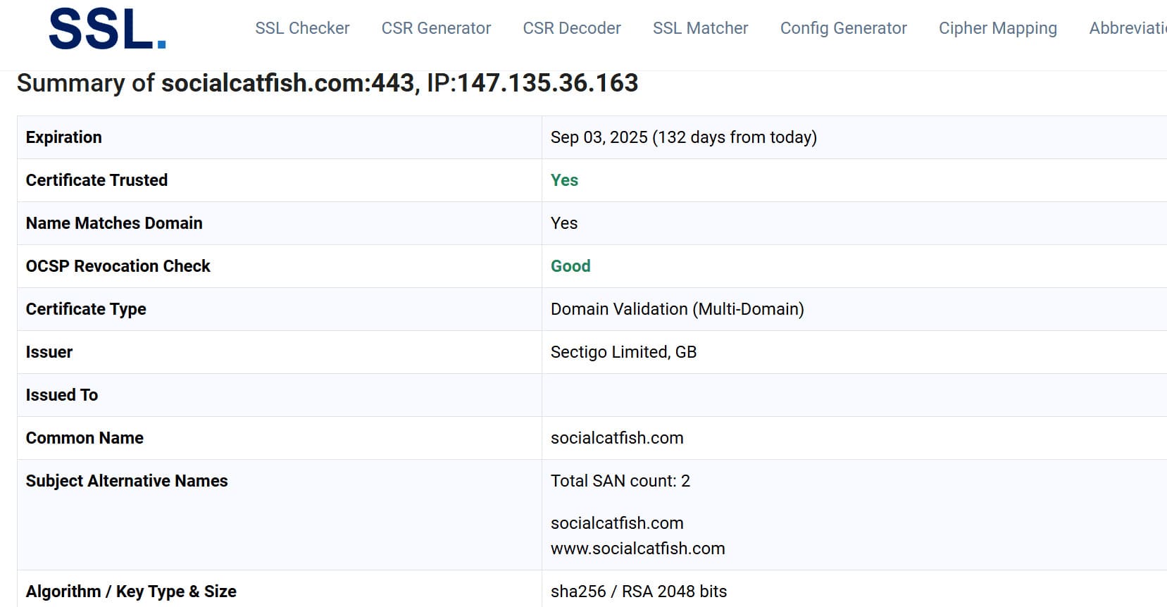Open the Abbreviations nav item
The height and width of the screenshot is (607, 1167).
pos(1128,28)
